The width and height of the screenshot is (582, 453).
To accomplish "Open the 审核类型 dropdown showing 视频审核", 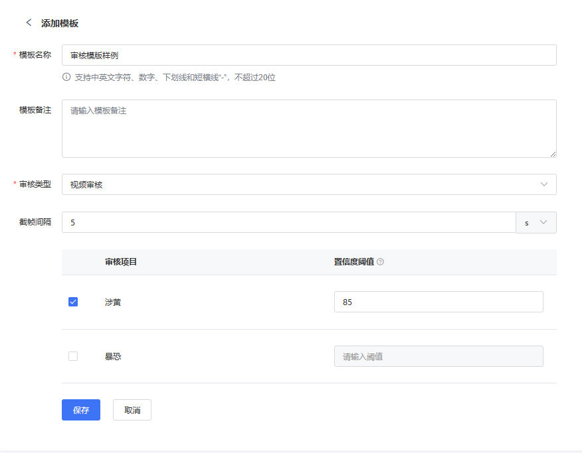I will pos(309,184).
